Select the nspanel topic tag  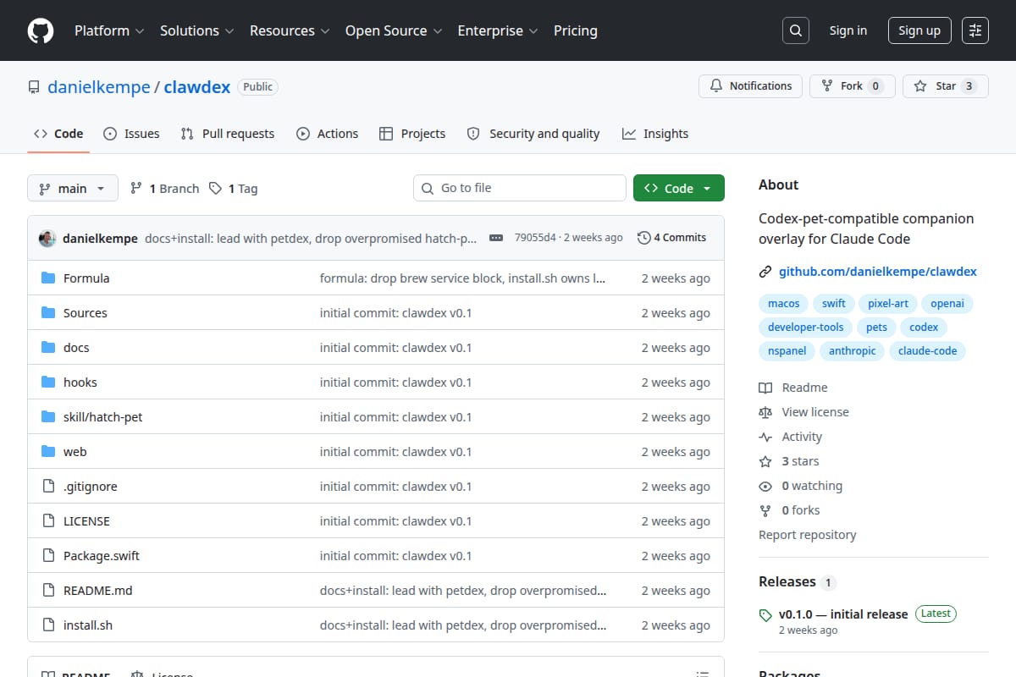[x=787, y=350]
